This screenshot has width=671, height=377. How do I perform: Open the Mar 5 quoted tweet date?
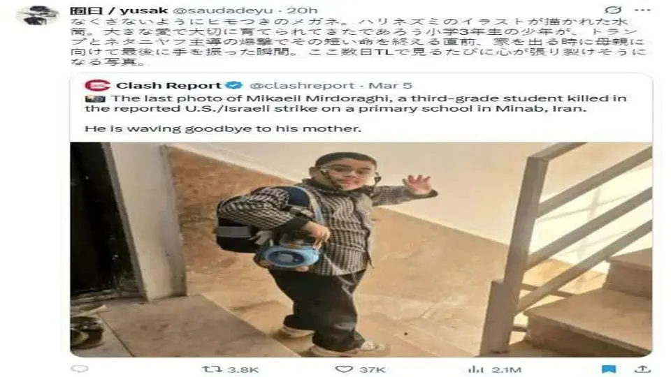click(390, 86)
